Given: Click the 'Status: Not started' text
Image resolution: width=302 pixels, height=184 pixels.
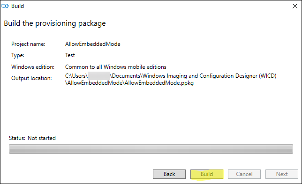Looking at the screenshot, I should 32,138.
